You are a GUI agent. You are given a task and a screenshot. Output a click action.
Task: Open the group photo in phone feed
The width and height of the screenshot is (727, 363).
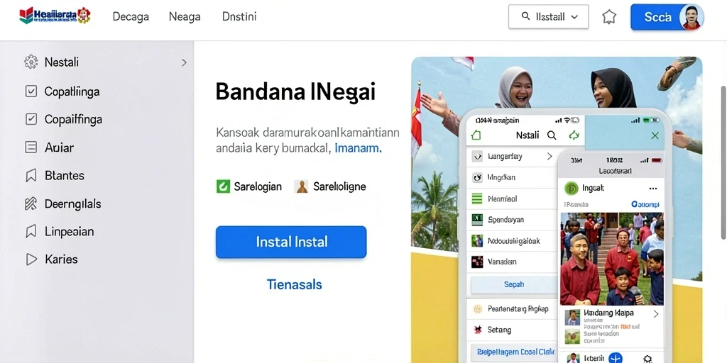click(612, 259)
